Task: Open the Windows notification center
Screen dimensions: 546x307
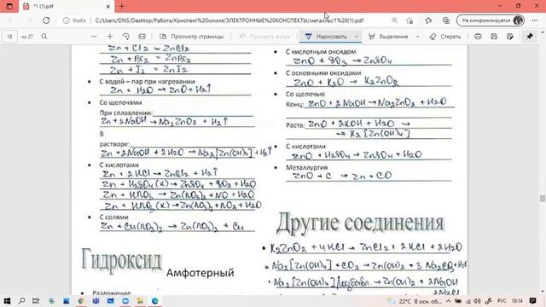Action: coord(532,301)
